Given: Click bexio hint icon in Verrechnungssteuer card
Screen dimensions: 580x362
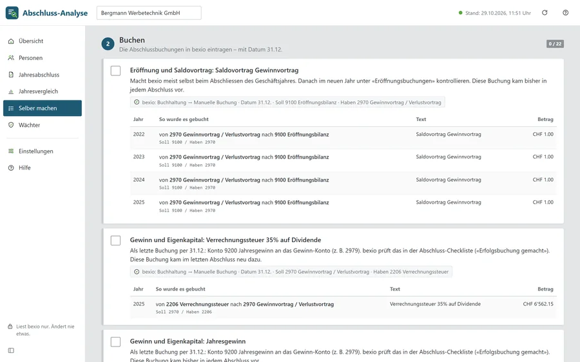Looking at the screenshot, I should pyautogui.click(x=137, y=272).
